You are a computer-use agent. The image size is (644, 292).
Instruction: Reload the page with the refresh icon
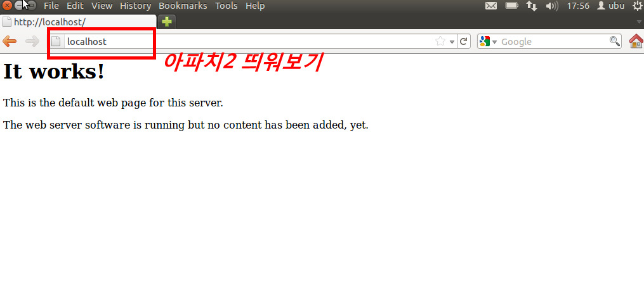pyautogui.click(x=464, y=42)
